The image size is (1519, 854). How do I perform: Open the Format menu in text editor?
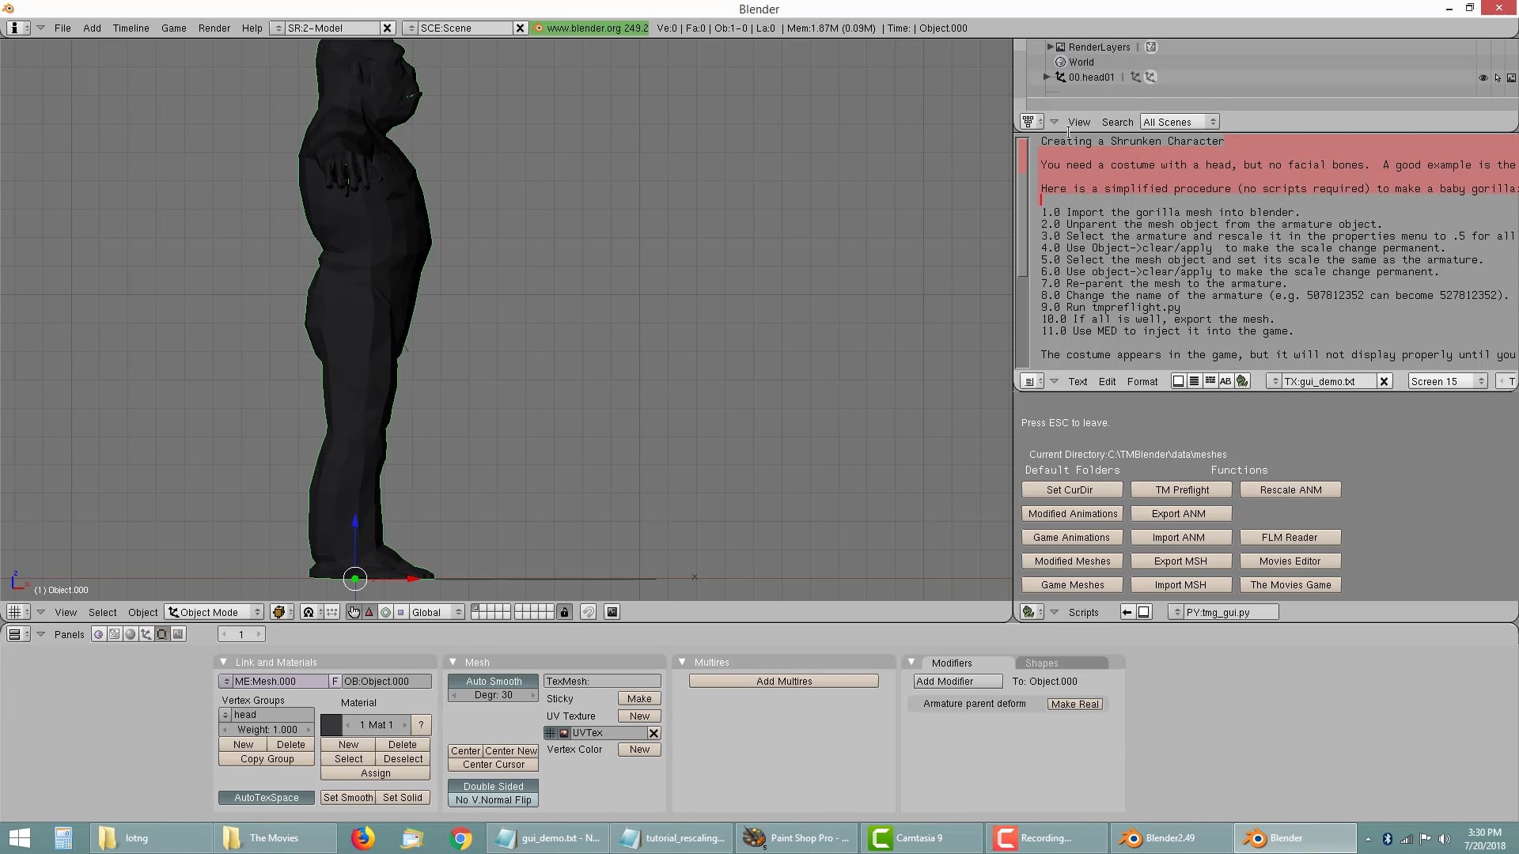(1142, 381)
